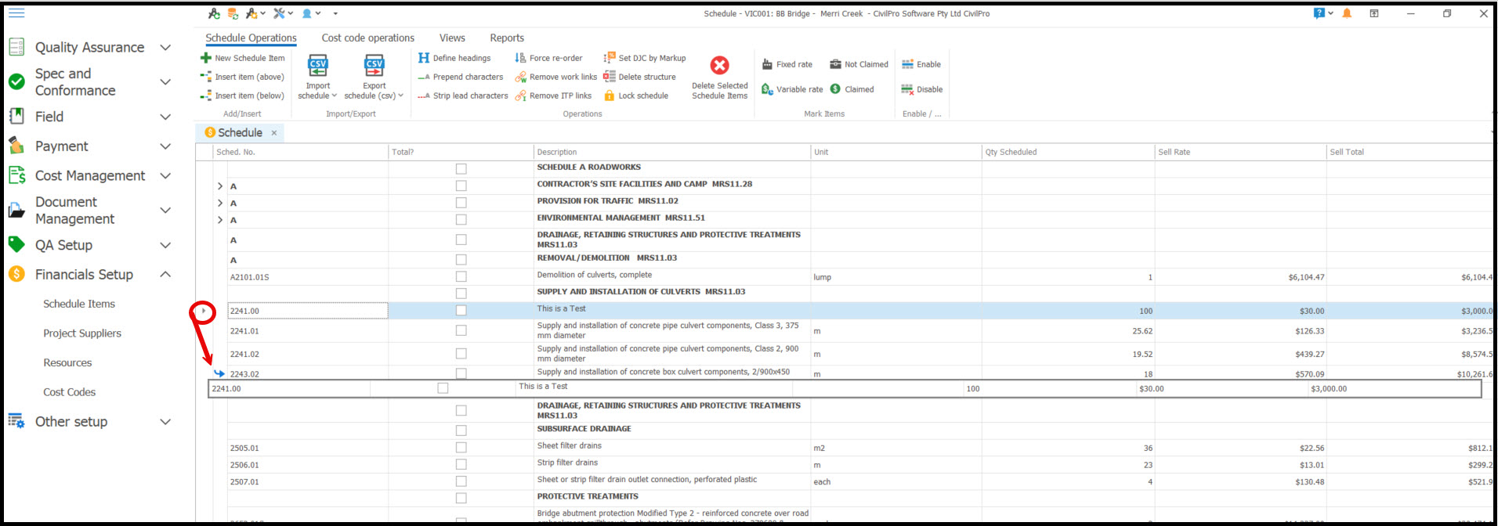
Task: Check the Total box for Sheet filter drains
Action: pyautogui.click(x=461, y=448)
